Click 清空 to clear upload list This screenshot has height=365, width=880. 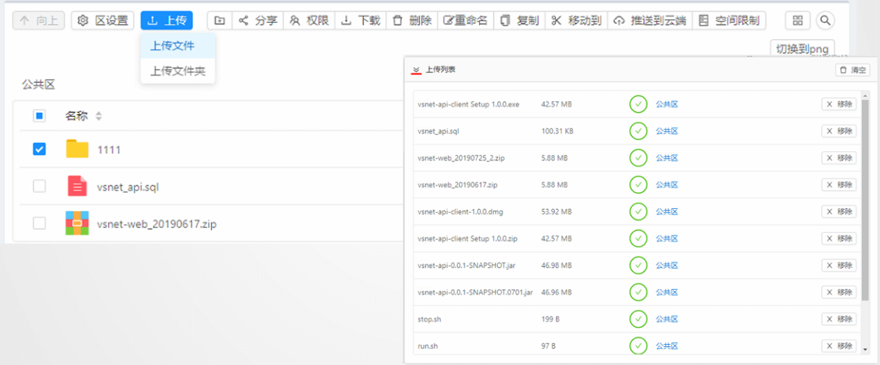[x=853, y=70]
